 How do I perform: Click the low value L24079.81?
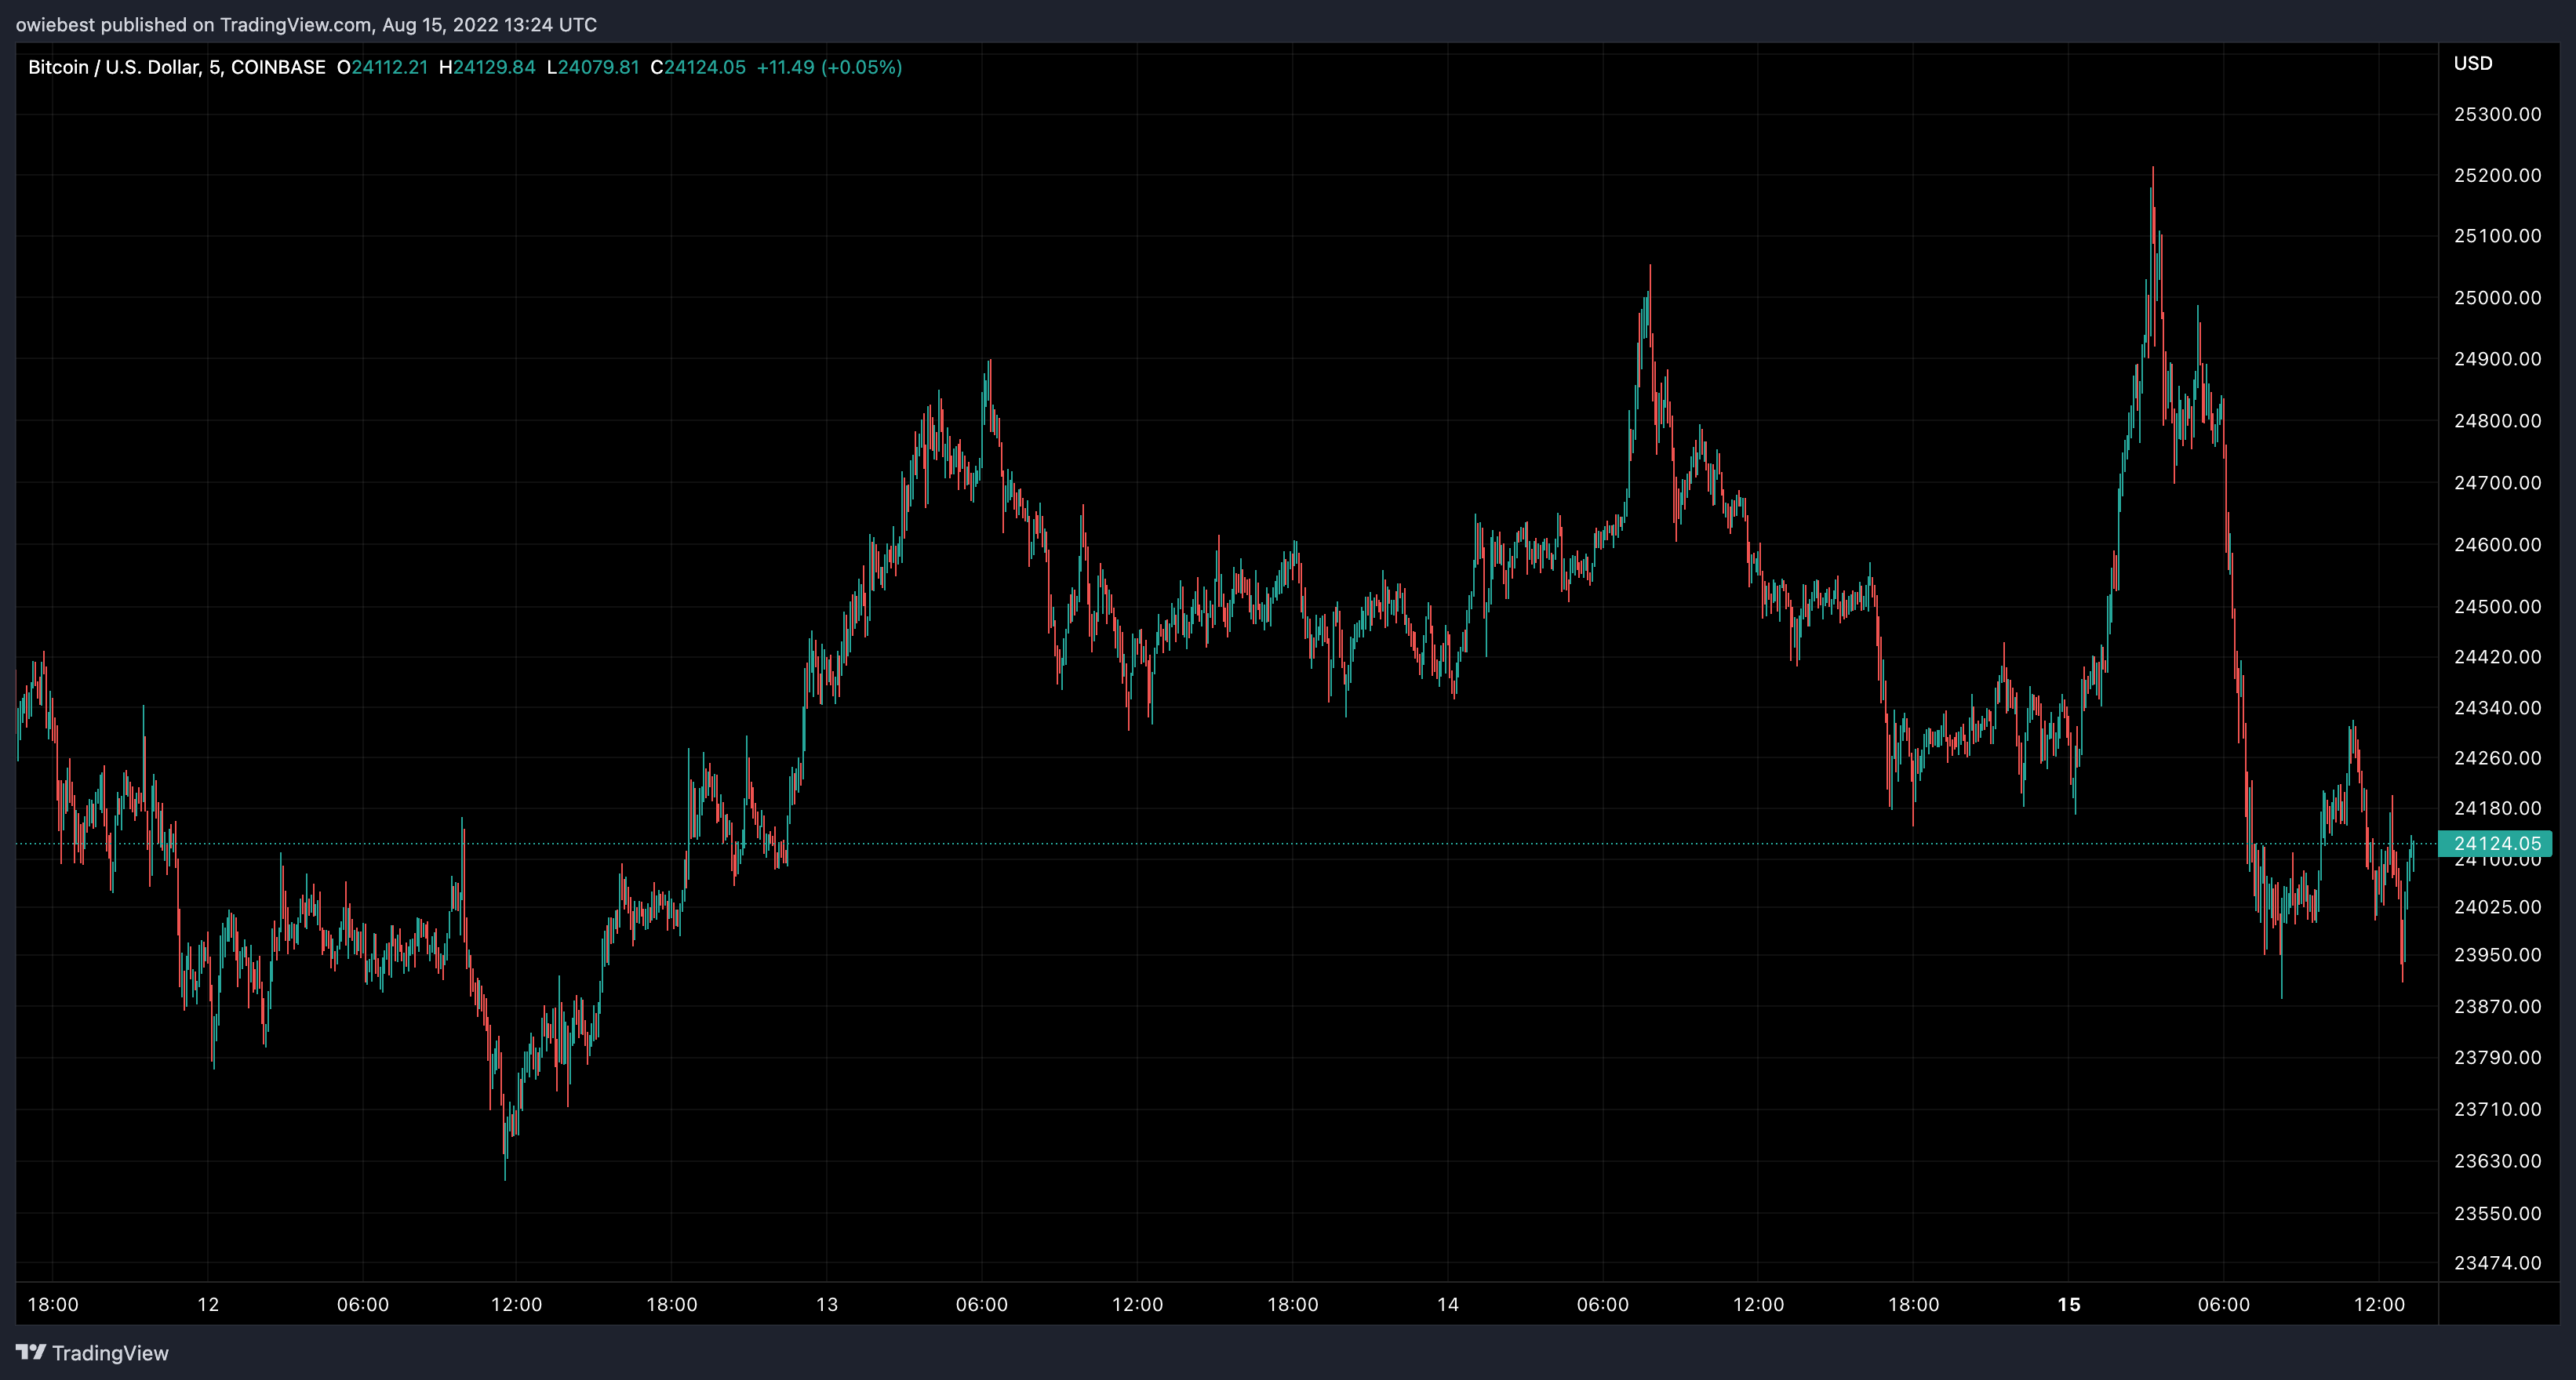pos(593,67)
